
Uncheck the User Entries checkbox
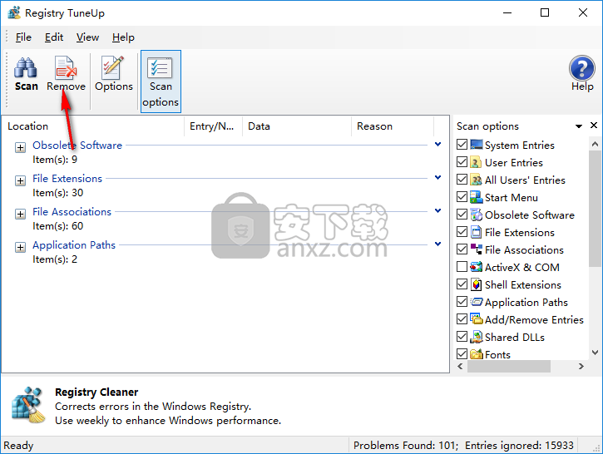(x=462, y=162)
